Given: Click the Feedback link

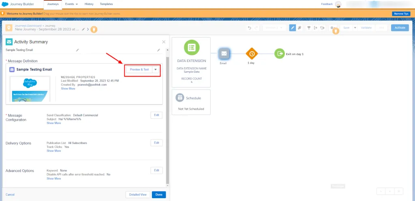Looking at the screenshot, I should coord(327,4).
